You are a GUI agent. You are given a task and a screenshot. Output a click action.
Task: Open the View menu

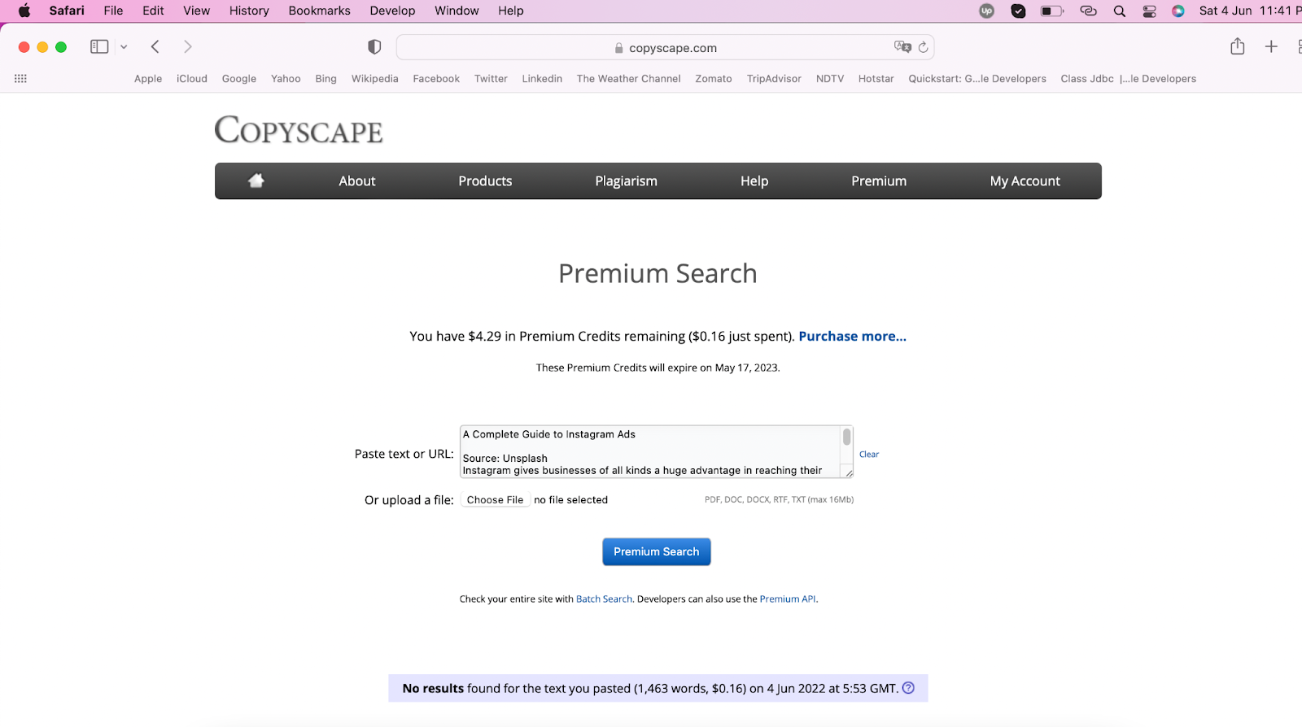[x=196, y=11]
